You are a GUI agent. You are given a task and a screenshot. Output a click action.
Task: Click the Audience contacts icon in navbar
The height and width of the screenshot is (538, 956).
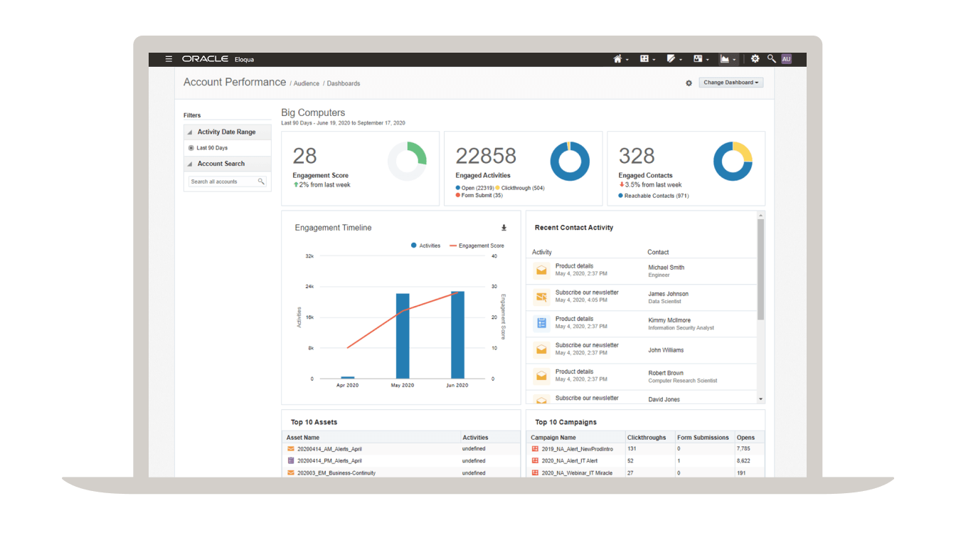click(x=699, y=58)
